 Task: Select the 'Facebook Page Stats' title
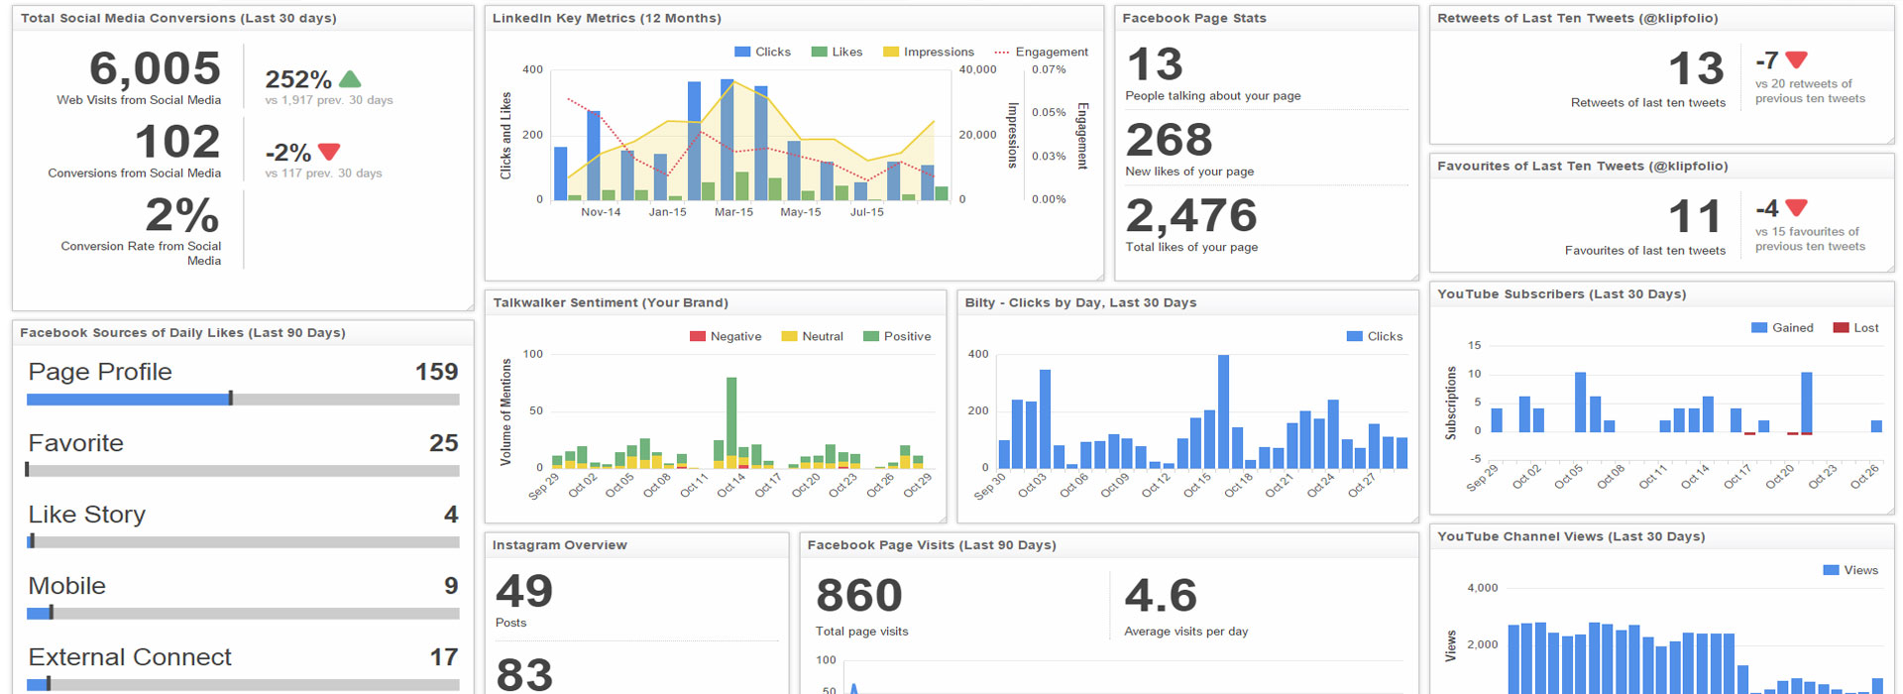click(x=1194, y=18)
